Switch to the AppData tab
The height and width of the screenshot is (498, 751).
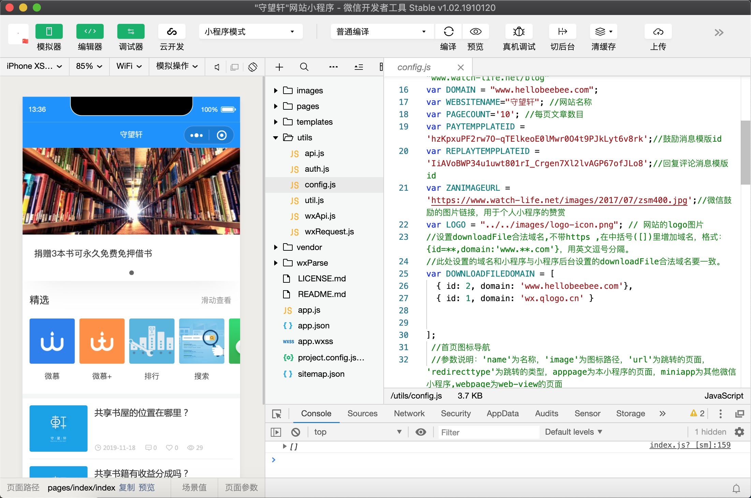[x=502, y=414]
